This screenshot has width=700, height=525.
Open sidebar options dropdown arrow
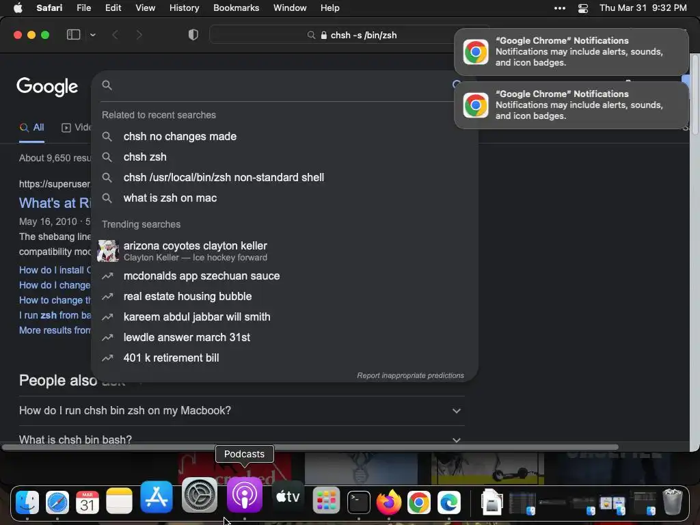[x=92, y=35]
